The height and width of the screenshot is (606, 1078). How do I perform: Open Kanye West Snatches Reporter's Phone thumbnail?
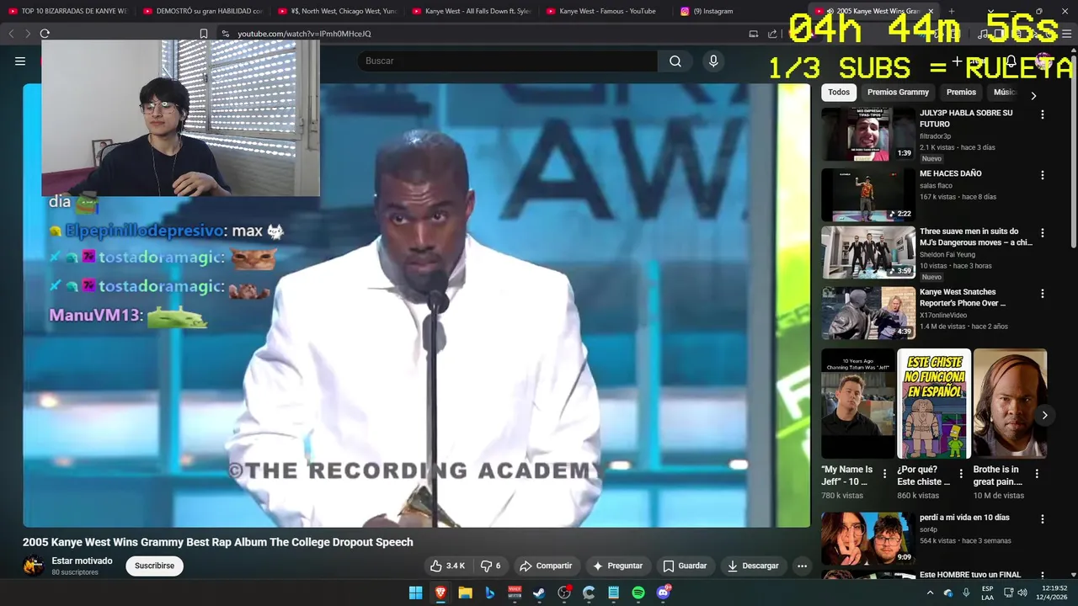(868, 313)
